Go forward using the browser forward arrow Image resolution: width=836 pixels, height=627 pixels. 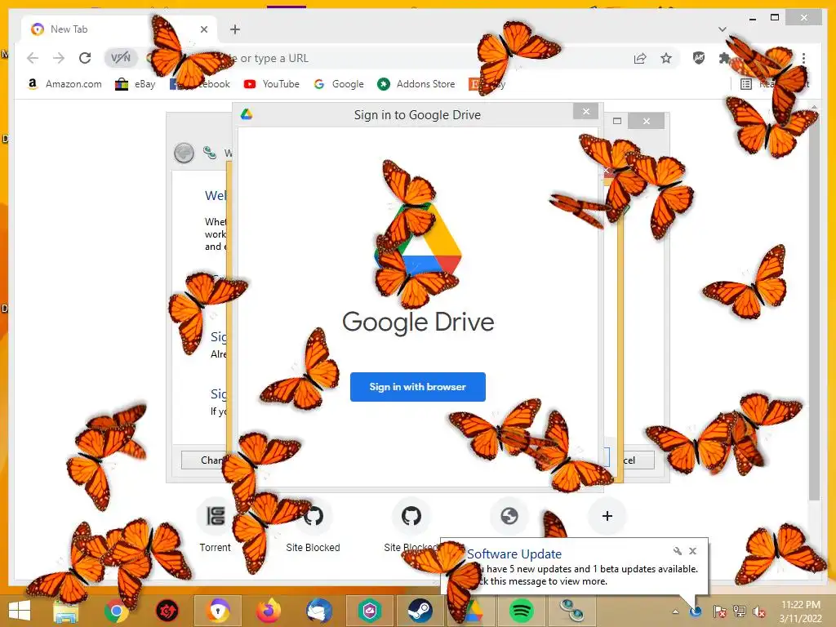[59, 58]
